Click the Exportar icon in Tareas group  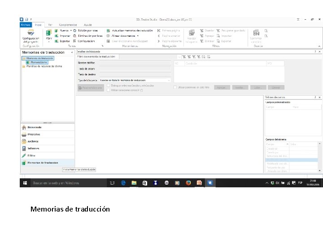[57, 41]
